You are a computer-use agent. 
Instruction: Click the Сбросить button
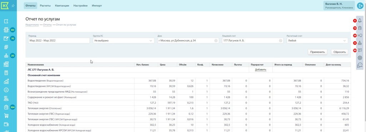[340, 52]
